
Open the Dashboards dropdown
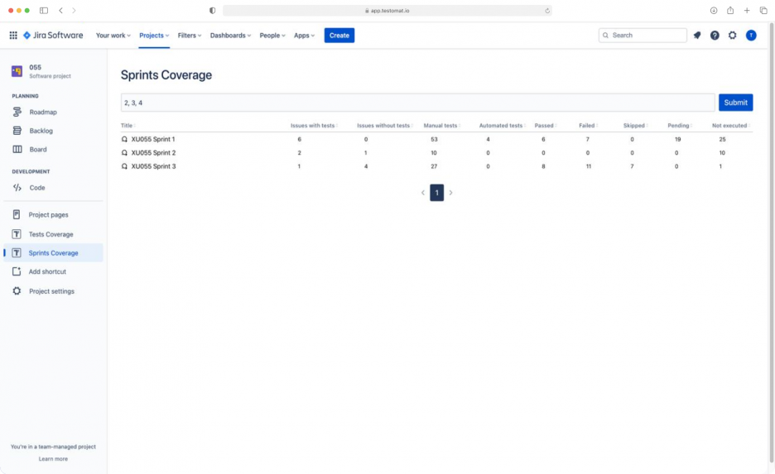[x=230, y=36]
